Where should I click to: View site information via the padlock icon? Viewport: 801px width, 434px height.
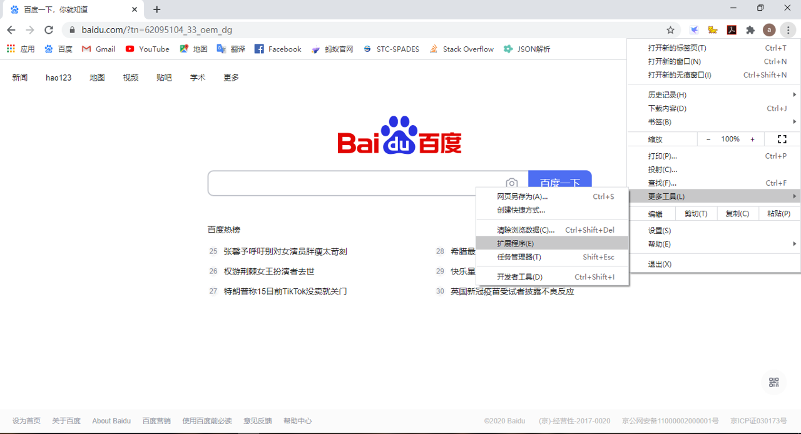72,30
